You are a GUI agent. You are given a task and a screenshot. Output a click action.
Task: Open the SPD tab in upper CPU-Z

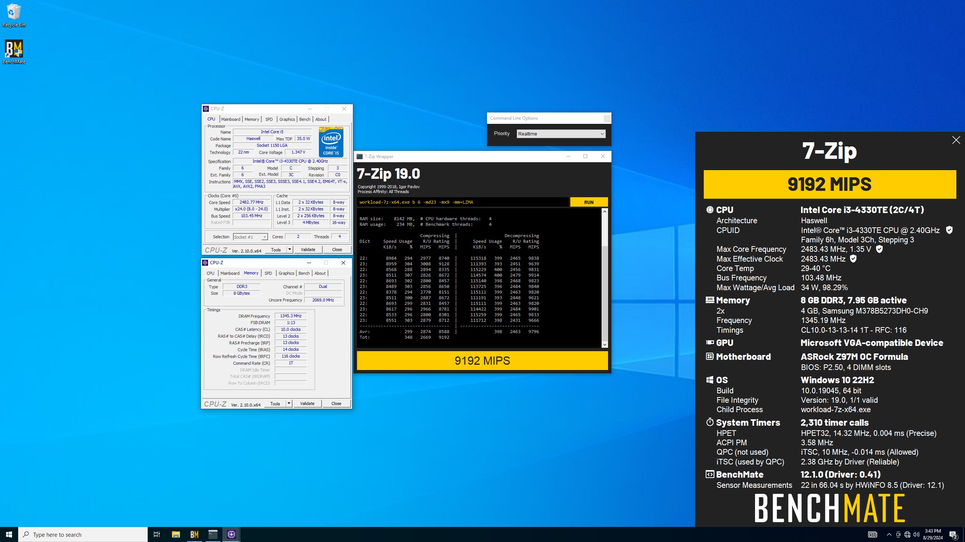pyautogui.click(x=269, y=119)
